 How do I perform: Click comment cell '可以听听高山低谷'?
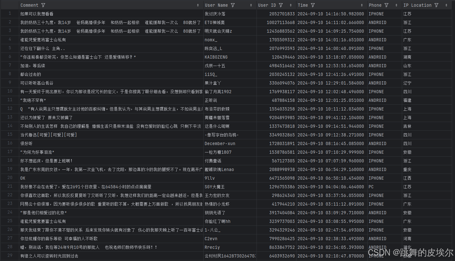coord(111,83)
